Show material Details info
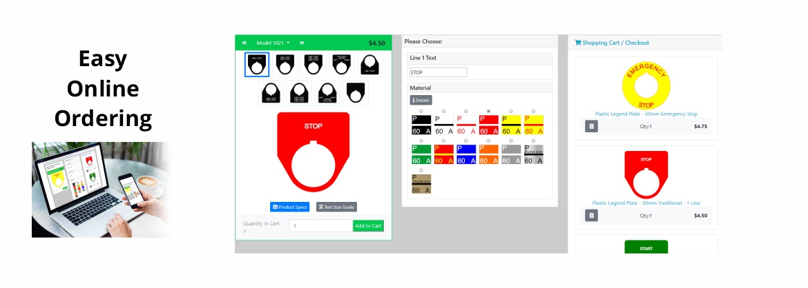Screen dimensions: 808x288 point(421,101)
